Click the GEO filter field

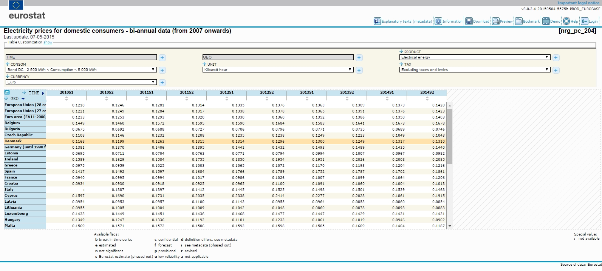tap(278, 57)
